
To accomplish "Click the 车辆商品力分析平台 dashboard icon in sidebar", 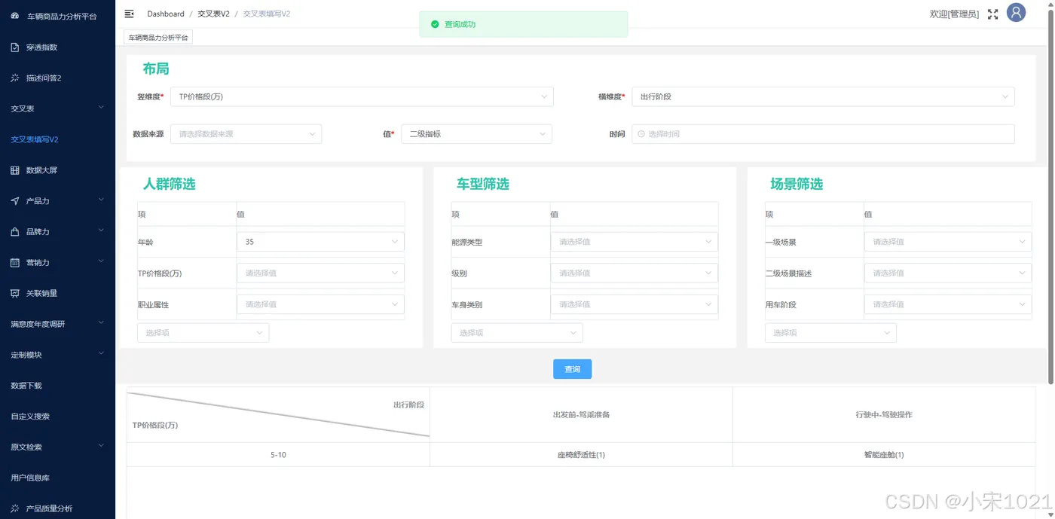I will pos(15,16).
